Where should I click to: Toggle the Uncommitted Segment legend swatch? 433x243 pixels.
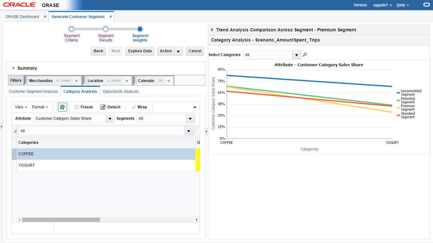click(x=398, y=93)
